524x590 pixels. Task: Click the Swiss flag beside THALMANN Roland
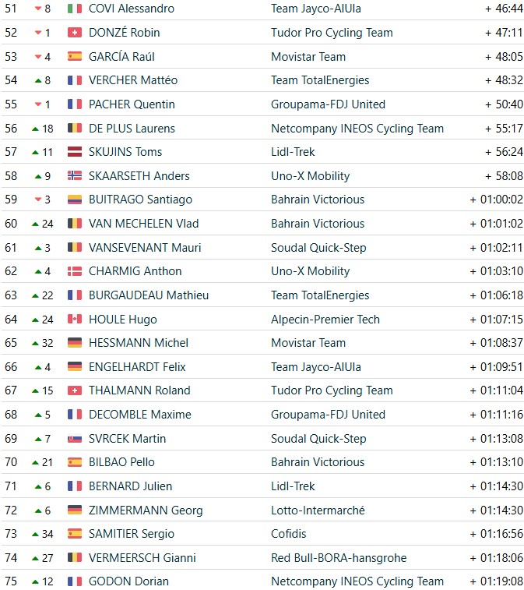click(x=75, y=390)
